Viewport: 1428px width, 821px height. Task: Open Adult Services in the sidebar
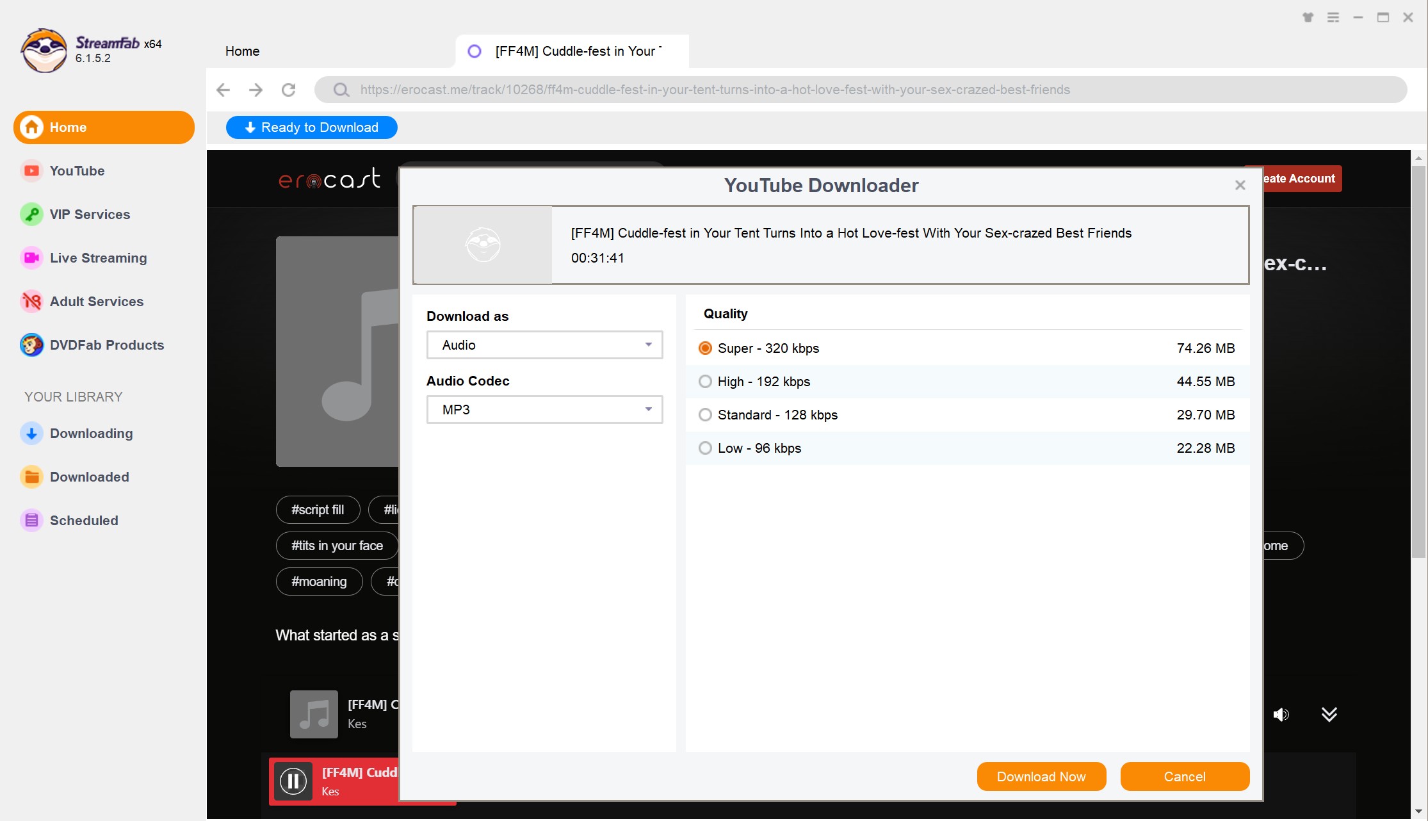tap(97, 302)
